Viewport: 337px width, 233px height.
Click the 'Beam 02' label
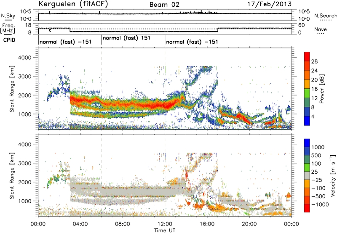(164, 5)
